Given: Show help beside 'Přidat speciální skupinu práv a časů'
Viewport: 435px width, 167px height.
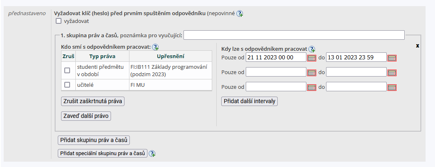Looking at the screenshot, I should coord(152,153).
